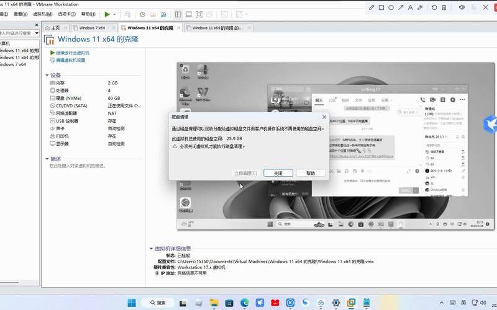Select the rectangle annotation tool

click(x=381, y=7)
